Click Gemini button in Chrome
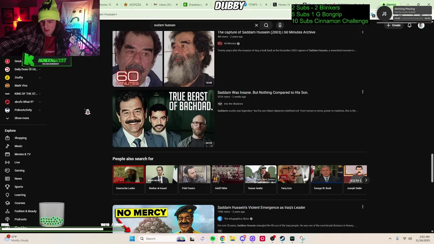This screenshot has height=244, width=434. (389, 5)
